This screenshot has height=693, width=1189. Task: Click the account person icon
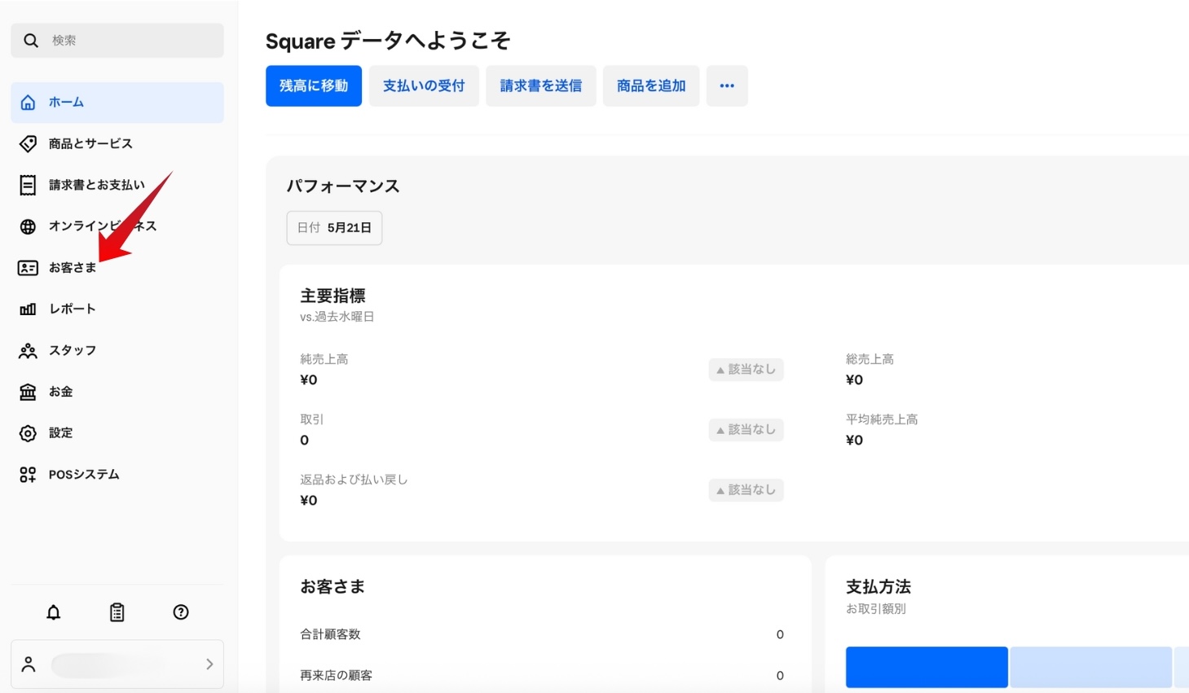click(29, 664)
